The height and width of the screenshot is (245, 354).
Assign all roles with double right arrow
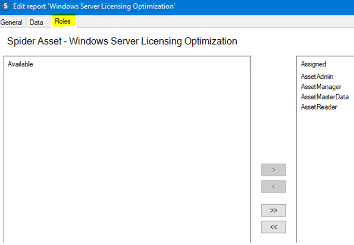pos(274,210)
